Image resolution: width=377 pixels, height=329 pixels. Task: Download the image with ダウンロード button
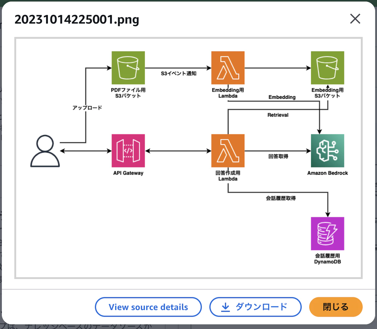click(255, 307)
